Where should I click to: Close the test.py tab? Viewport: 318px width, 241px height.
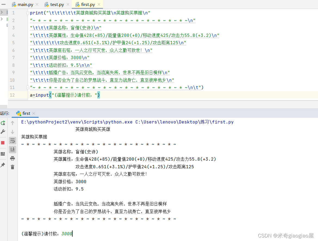[x=68, y=4]
